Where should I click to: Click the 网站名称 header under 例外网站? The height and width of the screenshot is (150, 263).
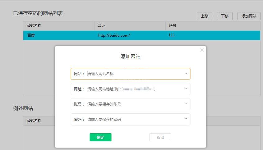[x=34, y=121]
